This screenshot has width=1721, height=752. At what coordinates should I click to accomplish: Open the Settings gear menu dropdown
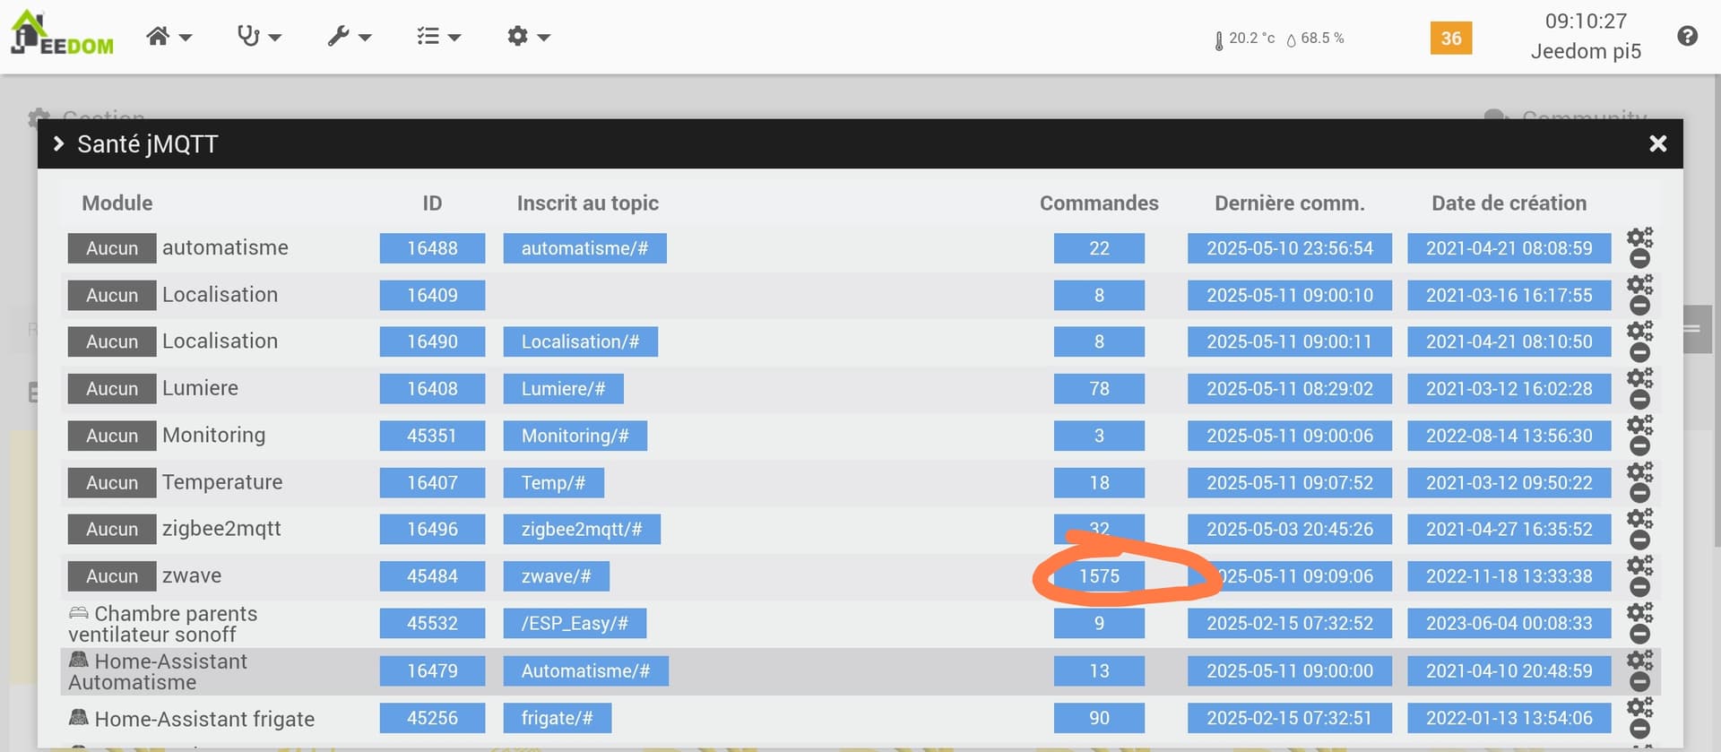[x=528, y=37]
